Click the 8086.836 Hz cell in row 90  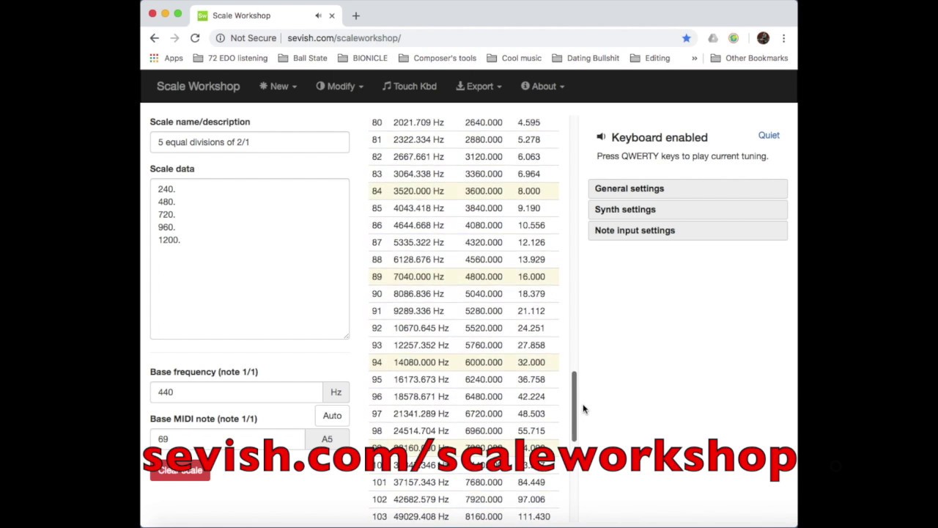418,294
